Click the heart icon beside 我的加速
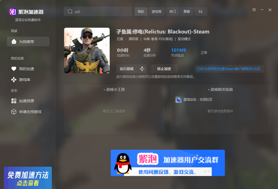Screen dimensions: 278x189 14,69
